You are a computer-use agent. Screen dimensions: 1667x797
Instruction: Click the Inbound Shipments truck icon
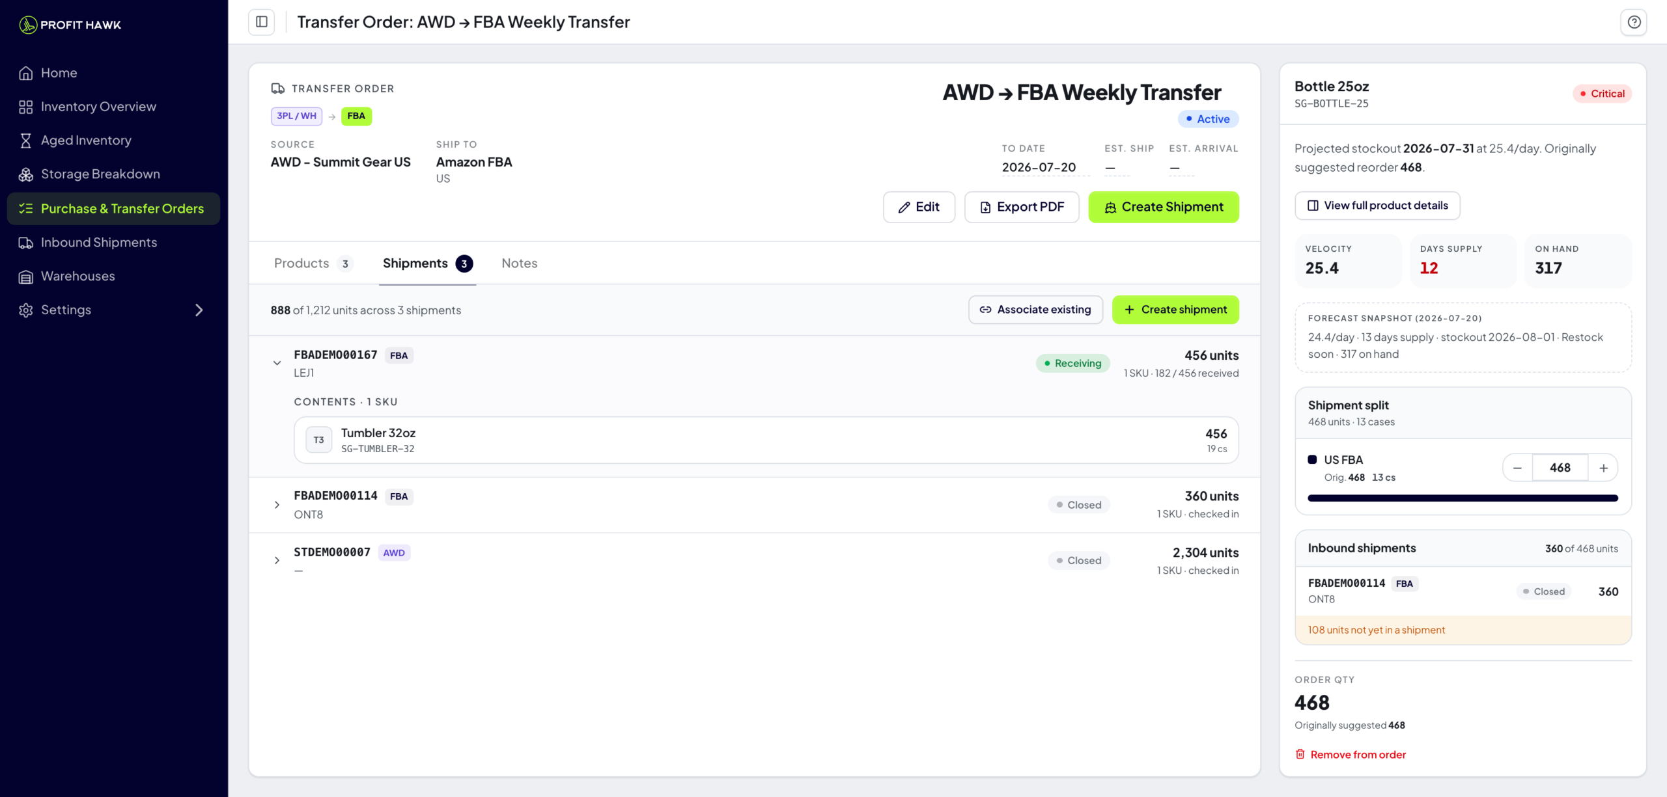(x=26, y=242)
